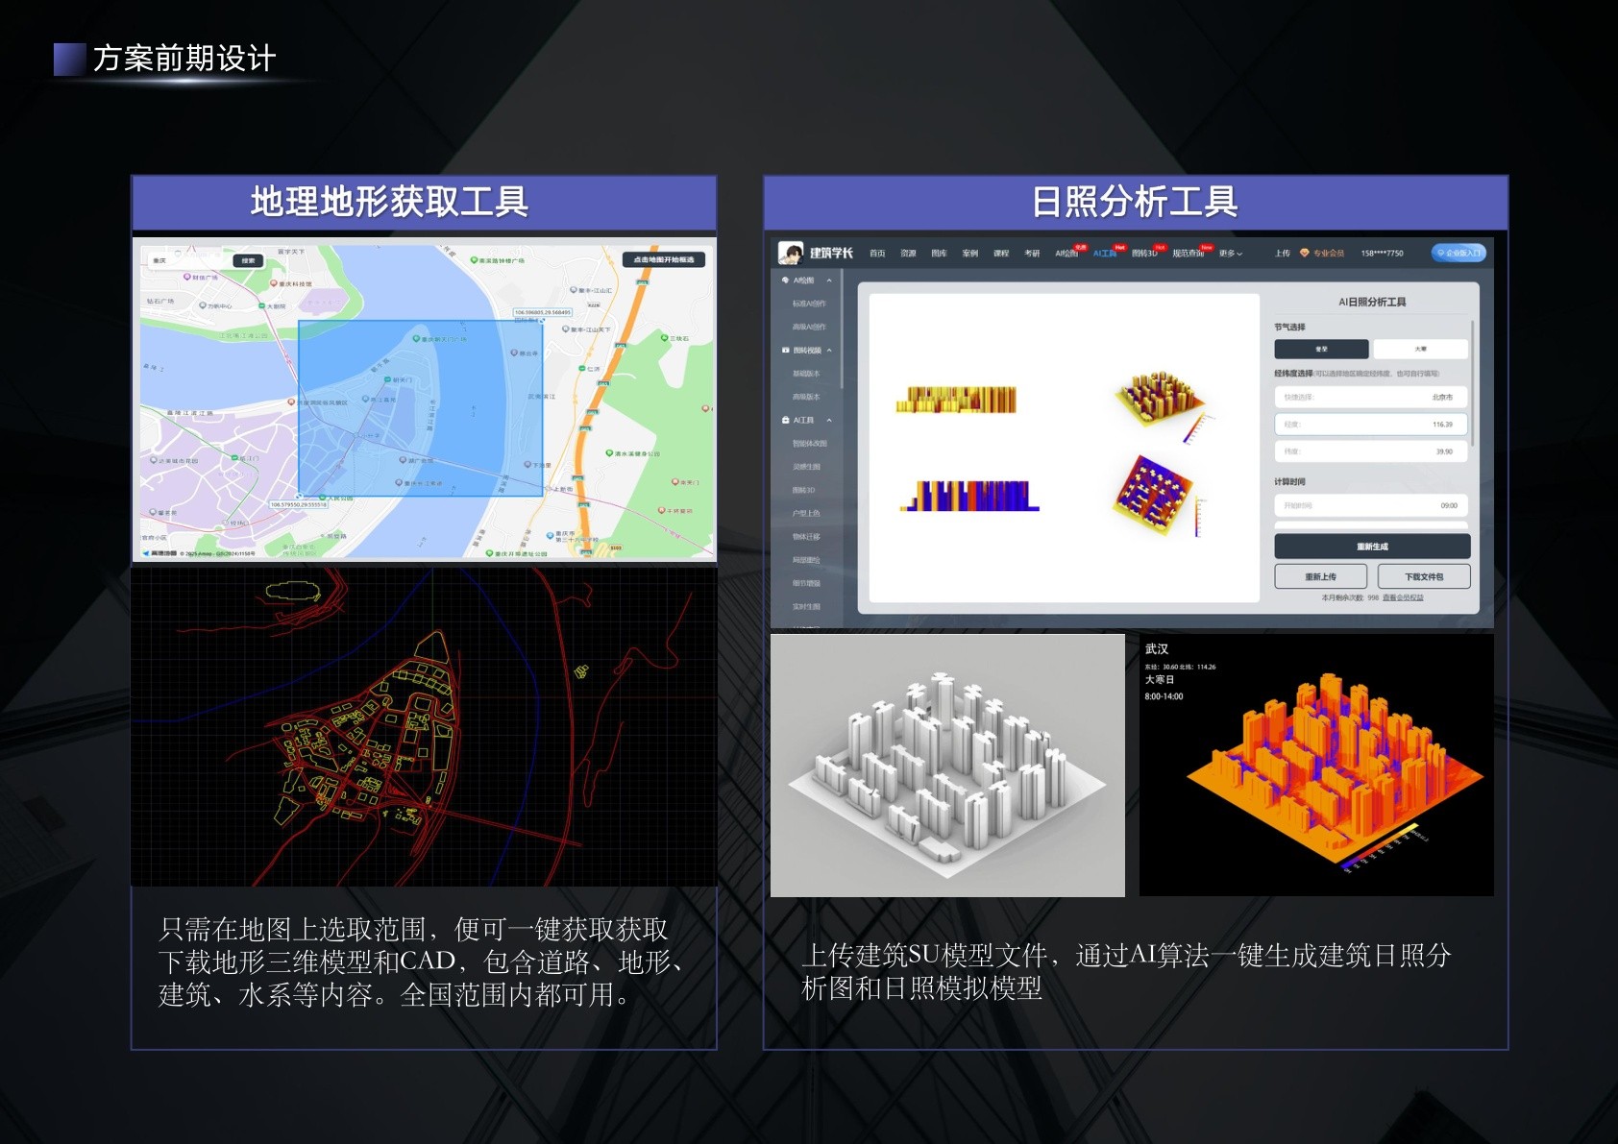Click the 财信广场 map pin

pyautogui.click(x=187, y=277)
